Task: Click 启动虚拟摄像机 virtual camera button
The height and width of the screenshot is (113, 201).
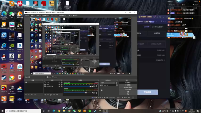Action: [128, 87]
